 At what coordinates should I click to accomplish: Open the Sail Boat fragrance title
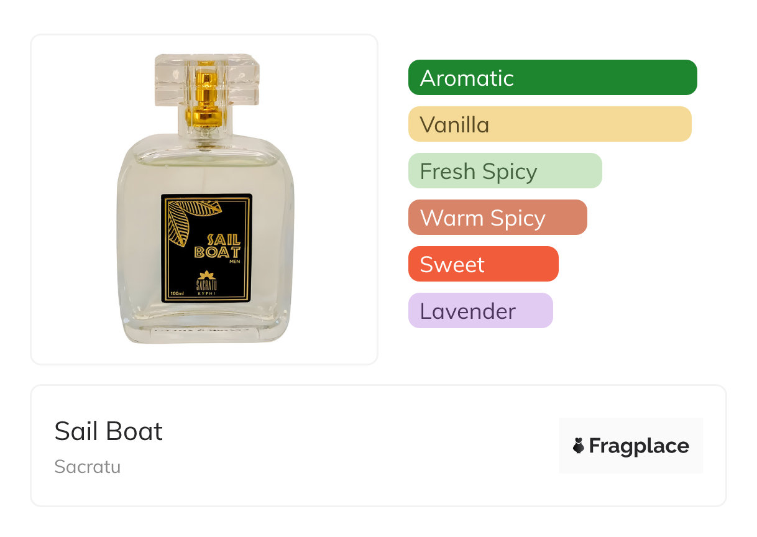(x=109, y=431)
